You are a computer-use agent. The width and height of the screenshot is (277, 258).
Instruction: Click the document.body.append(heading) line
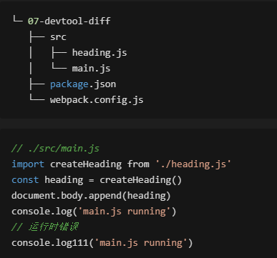91,196
